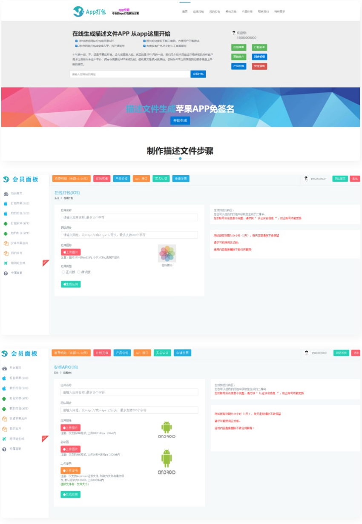The height and width of the screenshot is (524, 362).
Task: Click the 立即打包 button
Action: point(198,74)
